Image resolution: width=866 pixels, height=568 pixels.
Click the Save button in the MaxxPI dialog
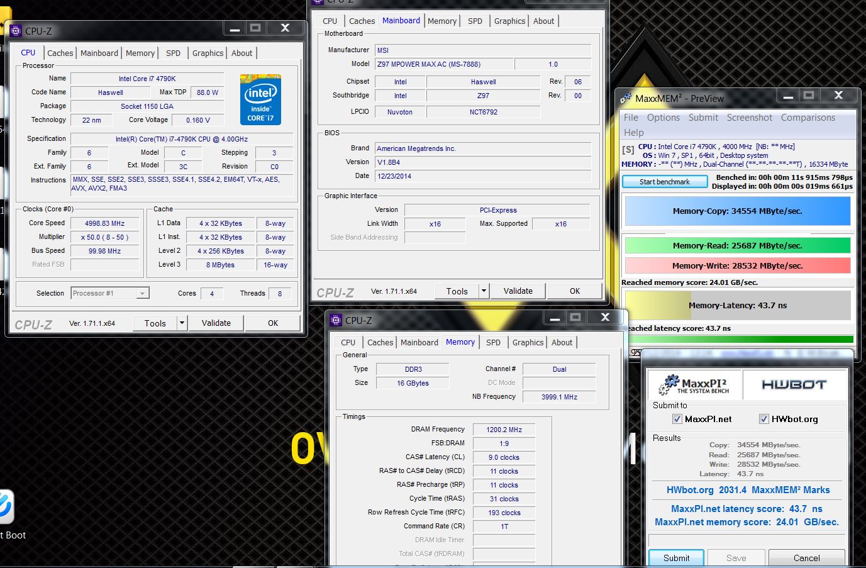click(x=736, y=558)
